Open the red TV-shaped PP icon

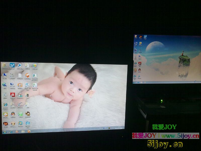pos(6,124)
